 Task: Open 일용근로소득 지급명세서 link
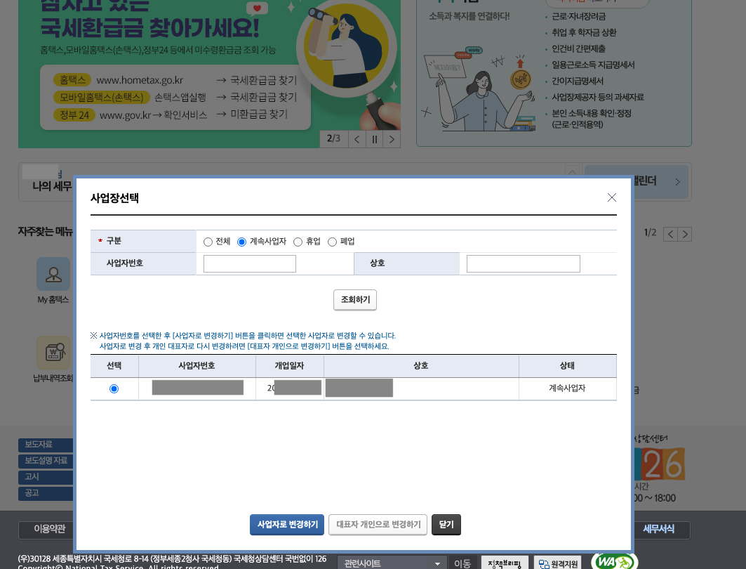[593, 65]
